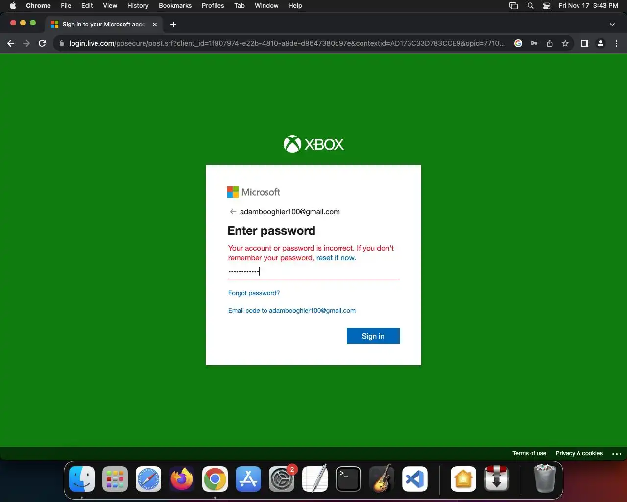Click the 'reset it now' link
Image resolution: width=627 pixels, height=502 pixels.
[x=336, y=258]
